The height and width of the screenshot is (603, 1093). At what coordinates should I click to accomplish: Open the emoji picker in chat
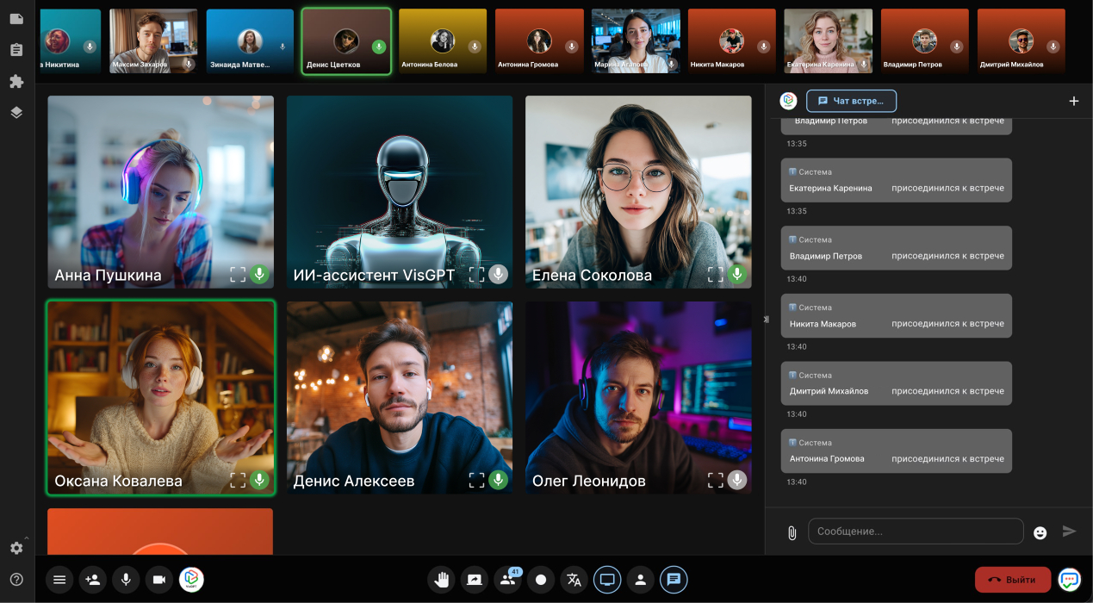tap(1040, 532)
